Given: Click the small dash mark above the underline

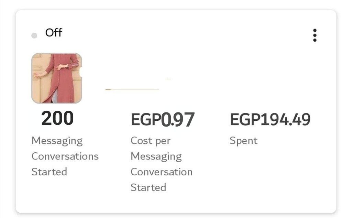Looking at the screenshot, I should pos(168,79).
